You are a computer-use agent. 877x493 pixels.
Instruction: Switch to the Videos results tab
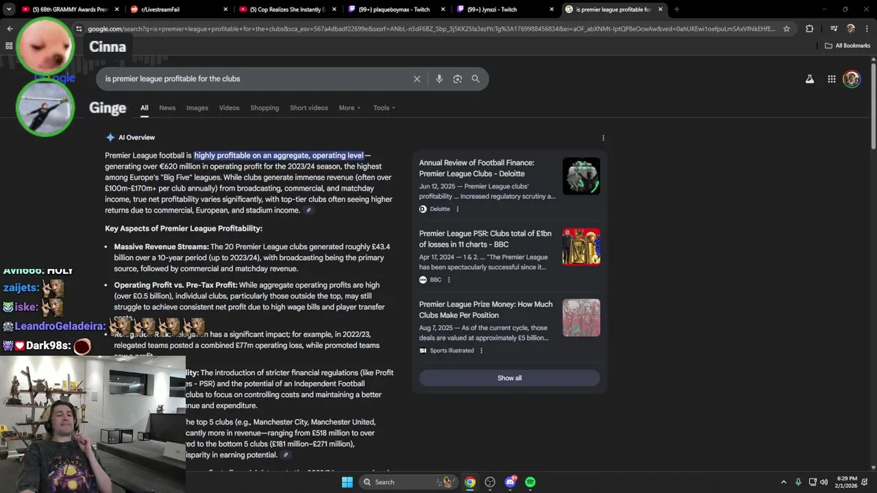(x=229, y=108)
